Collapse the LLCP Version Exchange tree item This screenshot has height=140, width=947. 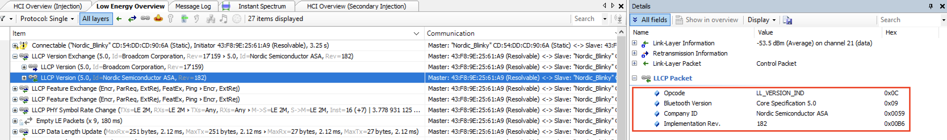[15, 56]
